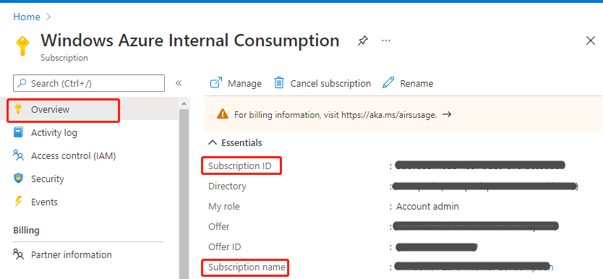Pin the subscription blade to dashboard
Screen dimensions: 603x279
pyautogui.click(x=362, y=40)
